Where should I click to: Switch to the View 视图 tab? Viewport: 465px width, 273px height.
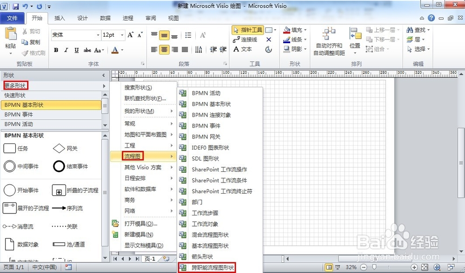click(173, 18)
